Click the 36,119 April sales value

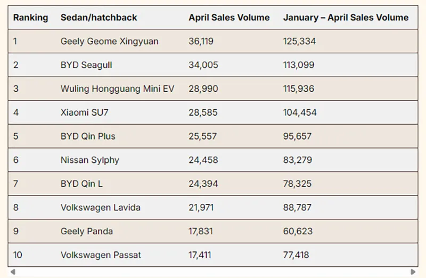(x=201, y=42)
